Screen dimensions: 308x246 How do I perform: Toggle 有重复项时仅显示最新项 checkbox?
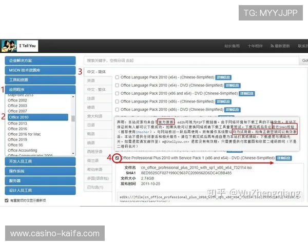[7, 200]
